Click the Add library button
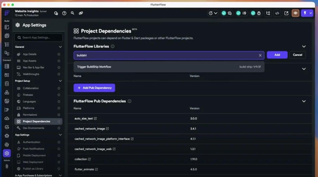 point(277,55)
